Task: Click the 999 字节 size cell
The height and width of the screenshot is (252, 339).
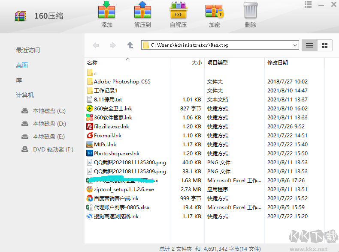Action: point(191,199)
